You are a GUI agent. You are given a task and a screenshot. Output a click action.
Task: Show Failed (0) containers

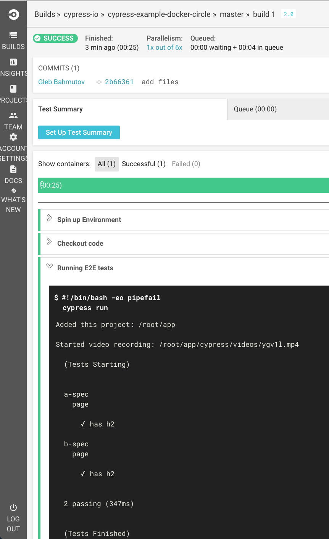186,164
